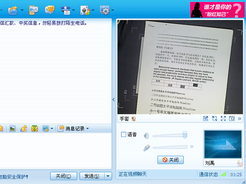Click the screen settings gear icon
Image resolution: width=246 pixels, height=184 pixels.
click(x=105, y=10)
